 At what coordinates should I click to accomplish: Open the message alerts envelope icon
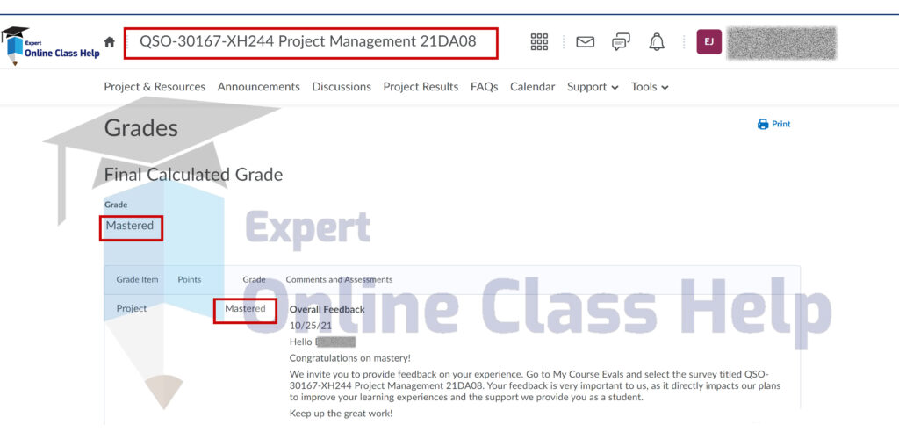pyautogui.click(x=585, y=42)
